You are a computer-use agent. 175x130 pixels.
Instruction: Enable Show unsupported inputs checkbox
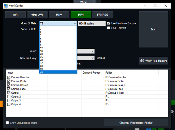7,123
